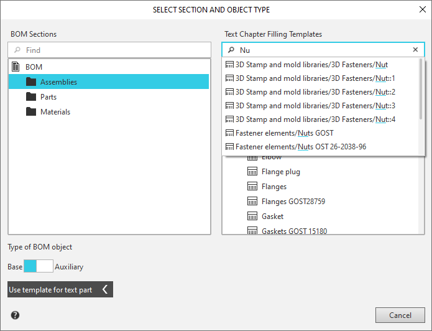Toggle Base/Auxiliary BOM object type switch
432x331 pixels.
39,267
